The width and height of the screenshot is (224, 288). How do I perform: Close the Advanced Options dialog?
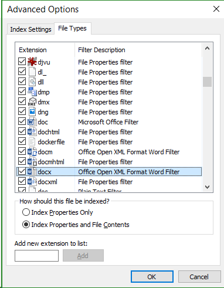point(216,9)
